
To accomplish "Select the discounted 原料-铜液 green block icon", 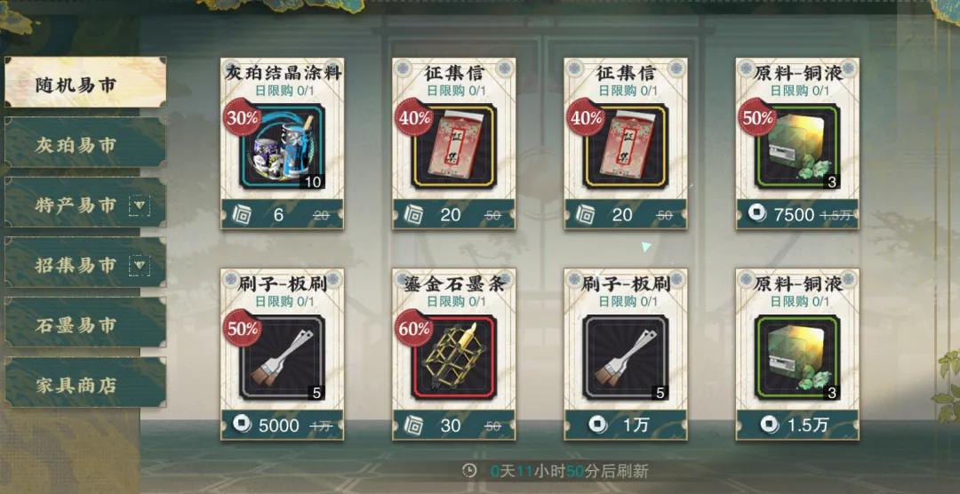I will pyautogui.click(x=797, y=147).
